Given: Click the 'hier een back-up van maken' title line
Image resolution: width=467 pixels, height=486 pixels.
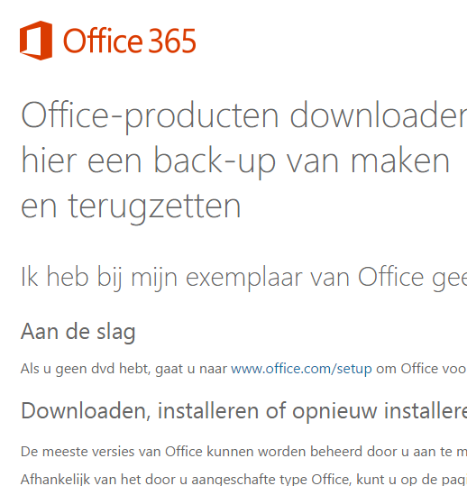Looking at the screenshot, I should point(235,161).
